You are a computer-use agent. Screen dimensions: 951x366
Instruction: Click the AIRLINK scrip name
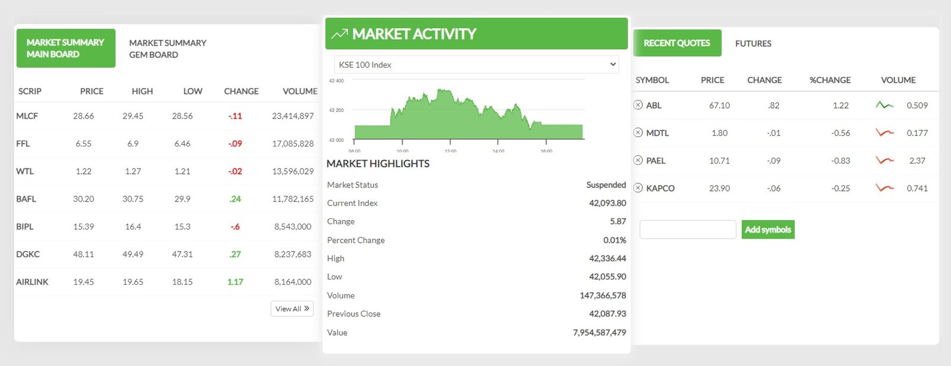pos(33,282)
